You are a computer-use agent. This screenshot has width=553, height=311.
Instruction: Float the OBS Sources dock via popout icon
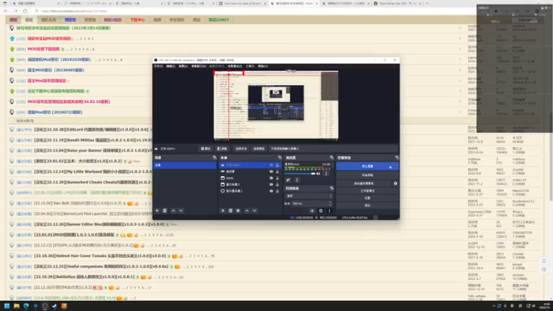[x=280, y=158]
